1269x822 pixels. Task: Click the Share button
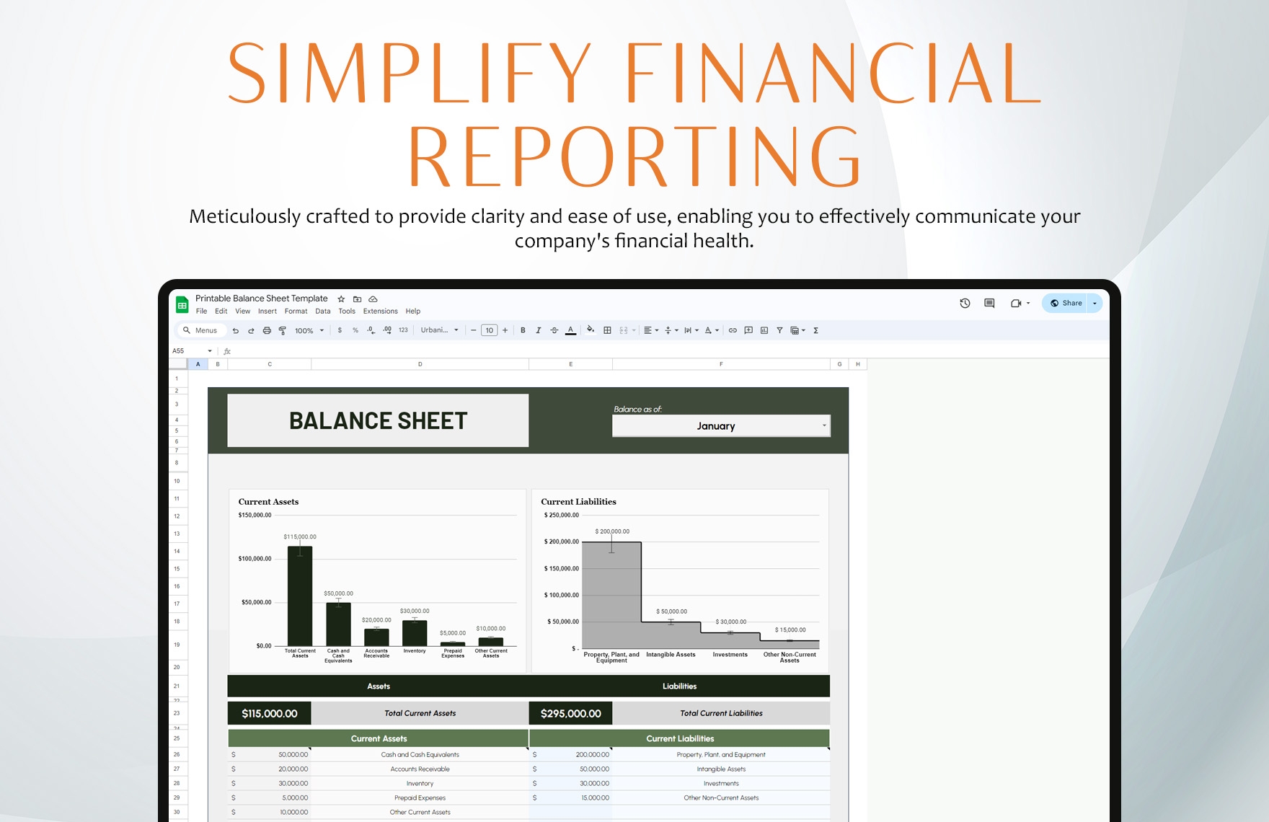pyautogui.click(x=1065, y=303)
